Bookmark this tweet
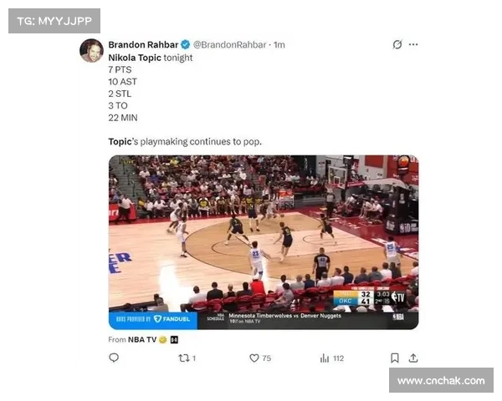The height and width of the screenshot is (401, 502). pos(395,358)
